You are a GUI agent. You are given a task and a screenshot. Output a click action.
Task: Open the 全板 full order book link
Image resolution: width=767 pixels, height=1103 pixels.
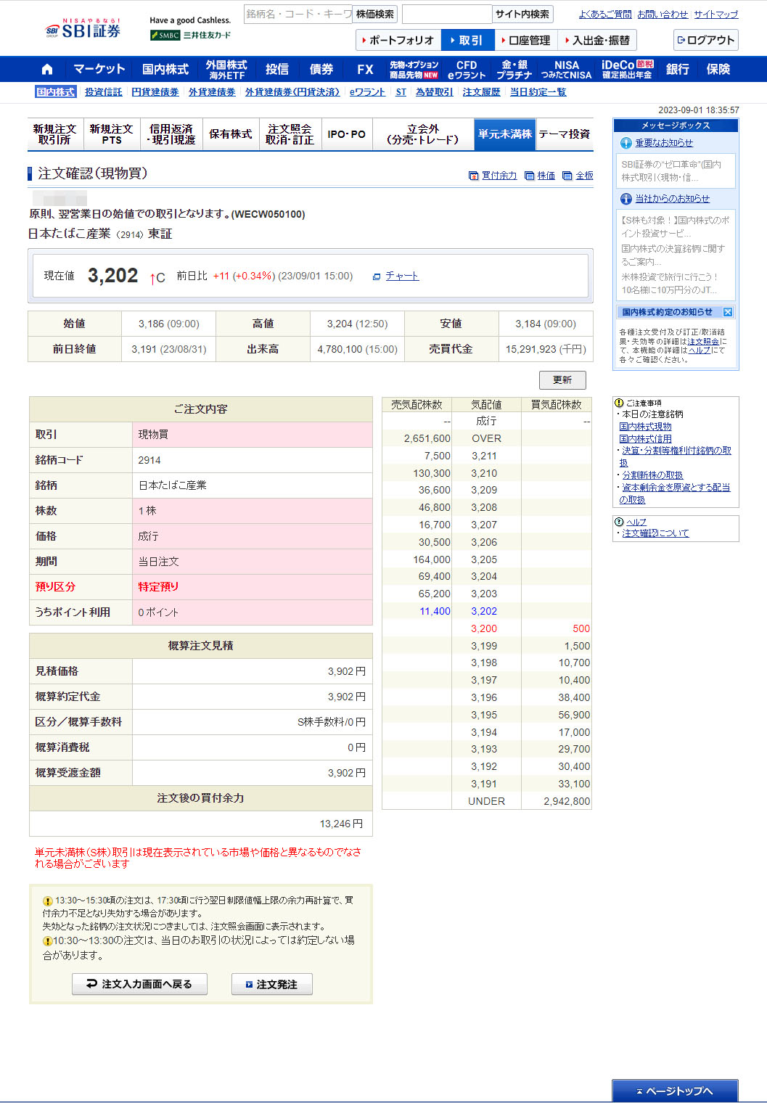[584, 176]
